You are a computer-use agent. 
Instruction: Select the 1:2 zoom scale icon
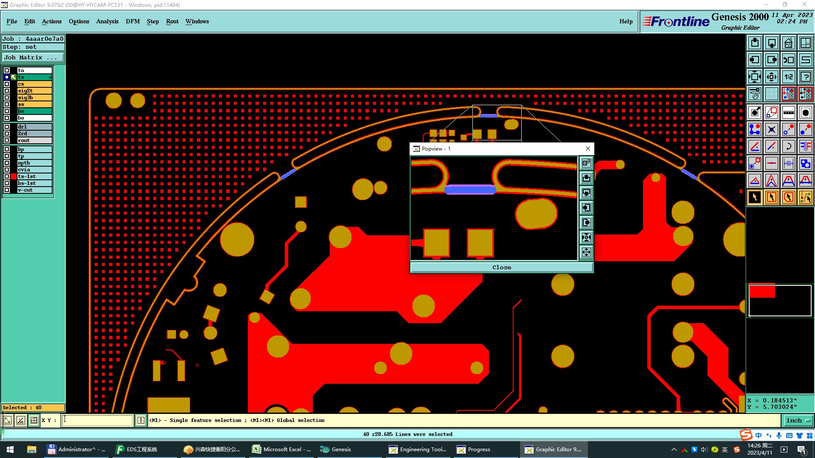[x=788, y=77]
